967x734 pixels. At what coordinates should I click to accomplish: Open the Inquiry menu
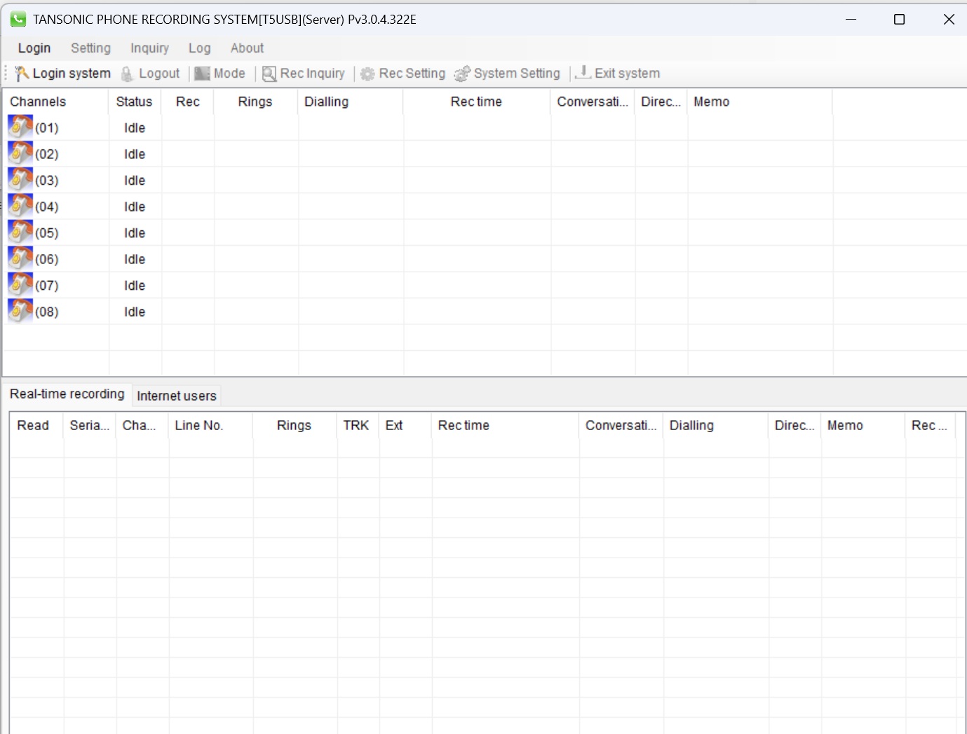[149, 48]
